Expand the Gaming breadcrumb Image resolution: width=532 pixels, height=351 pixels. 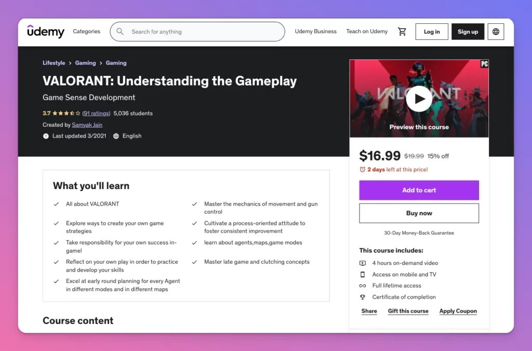point(85,63)
